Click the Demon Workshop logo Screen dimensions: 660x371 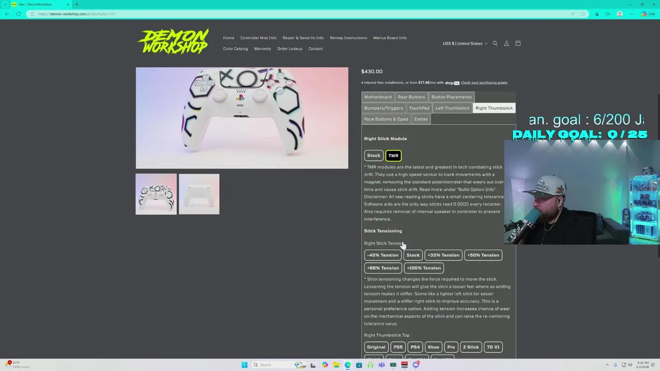[x=173, y=41]
